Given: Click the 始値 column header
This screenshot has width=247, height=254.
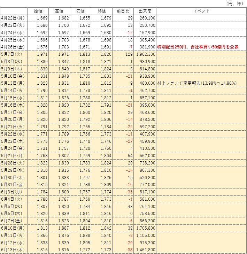Looking at the screenshot, I should click(x=38, y=11).
